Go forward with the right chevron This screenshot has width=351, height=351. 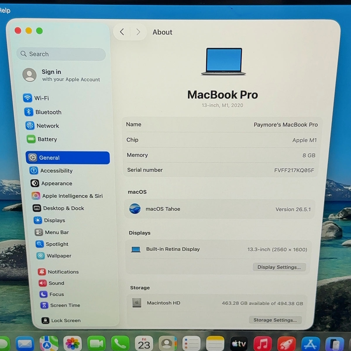[x=138, y=32]
